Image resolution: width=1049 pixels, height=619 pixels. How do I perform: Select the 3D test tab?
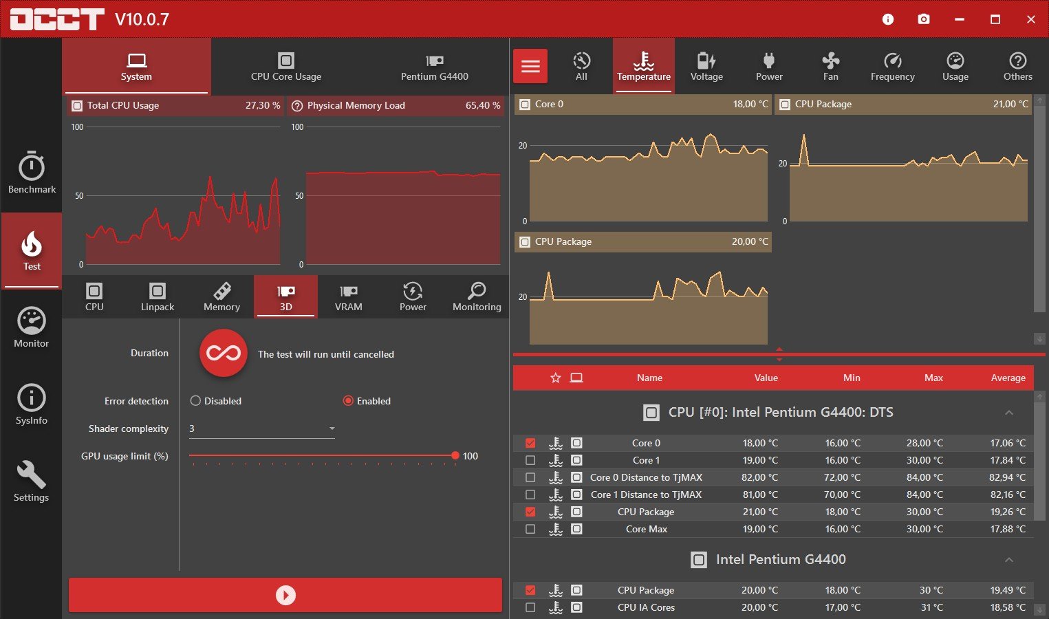[286, 296]
